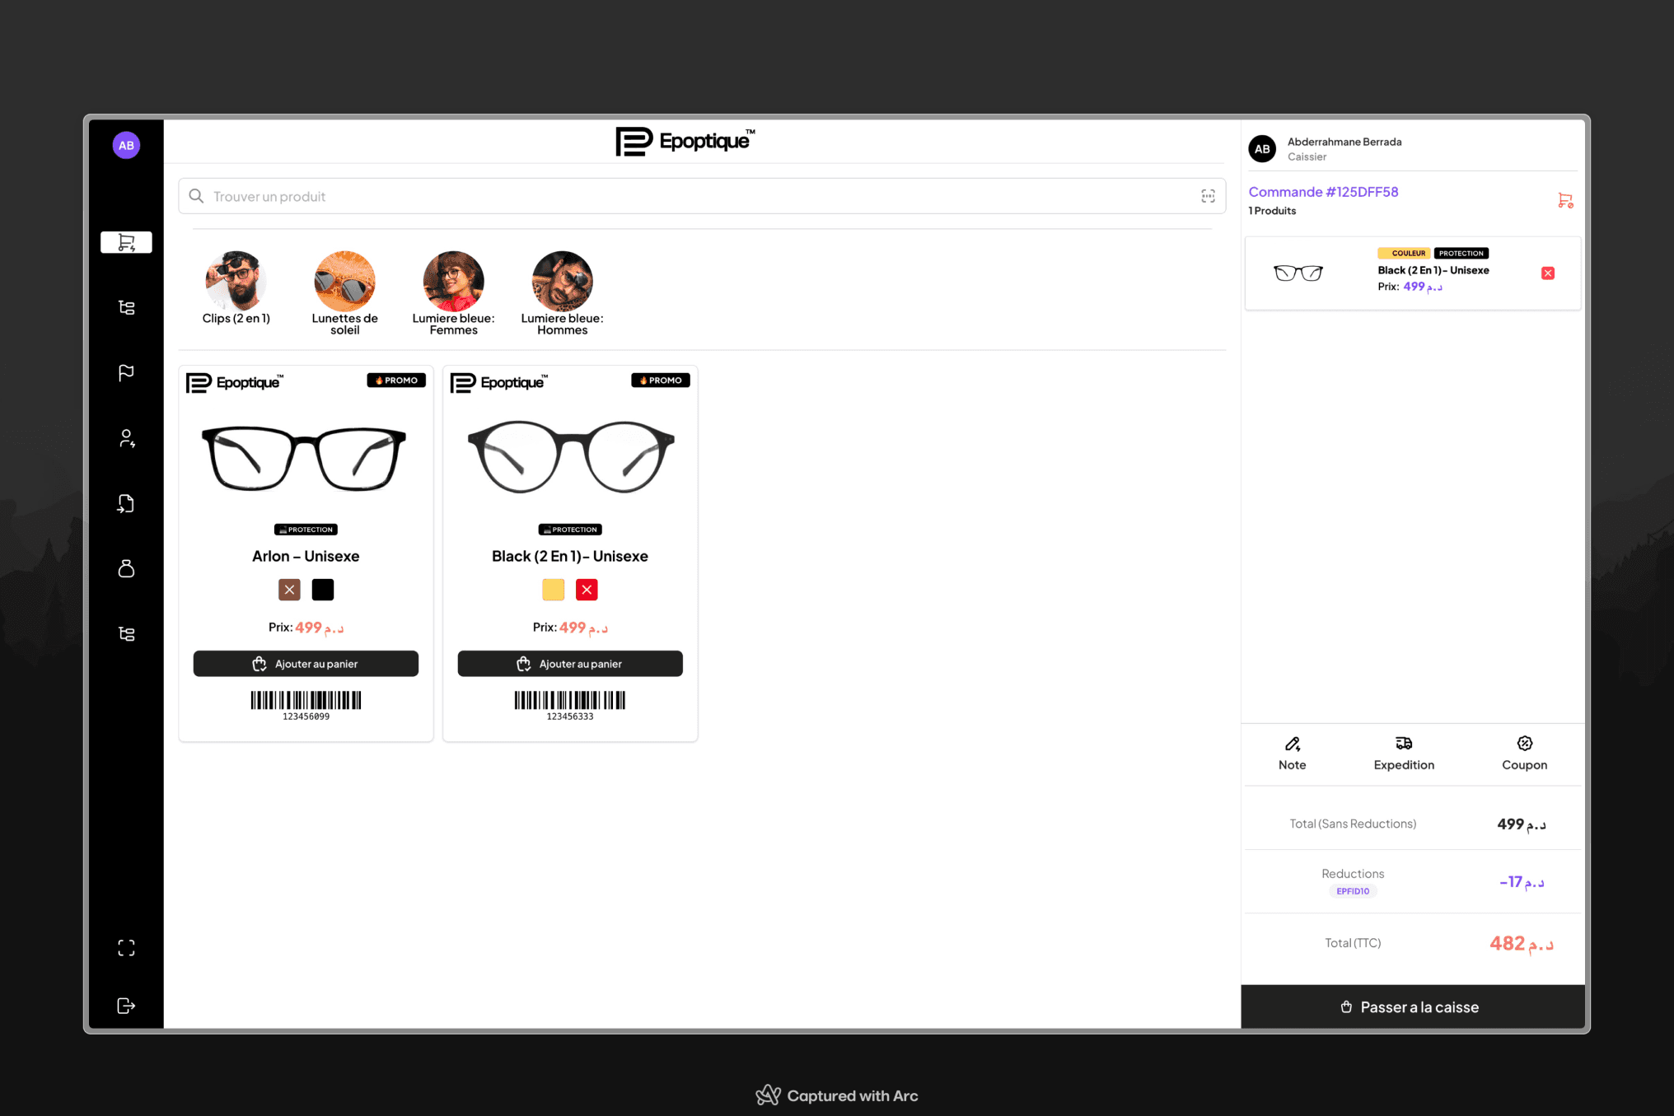Image resolution: width=1674 pixels, height=1116 pixels.
Task: Remove Black (2 En 1) from cart
Action: click(x=1548, y=273)
